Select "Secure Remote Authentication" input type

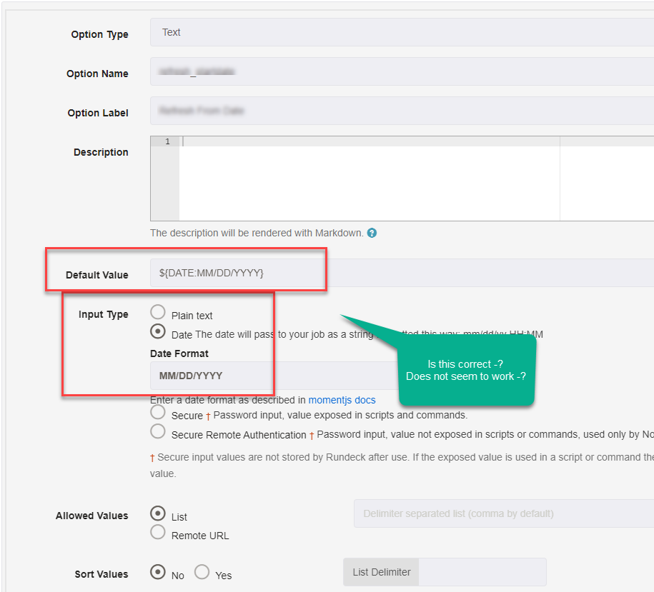tap(158, 431)
